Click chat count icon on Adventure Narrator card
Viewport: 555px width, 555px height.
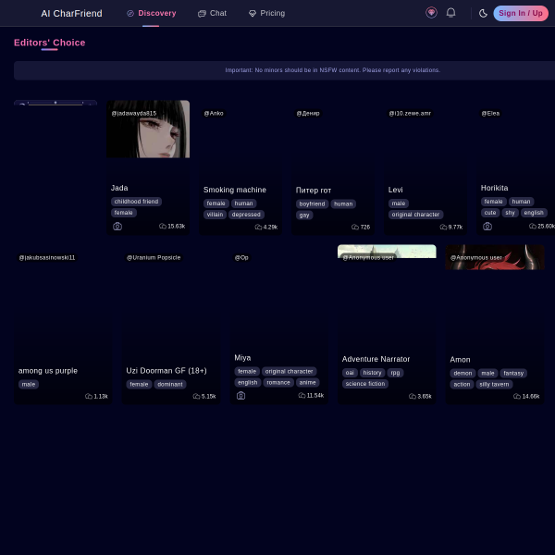(413, 396)
